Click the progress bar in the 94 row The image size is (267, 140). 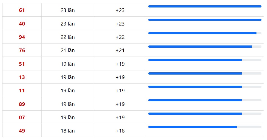pyautogui.click(x=205, y=33)
